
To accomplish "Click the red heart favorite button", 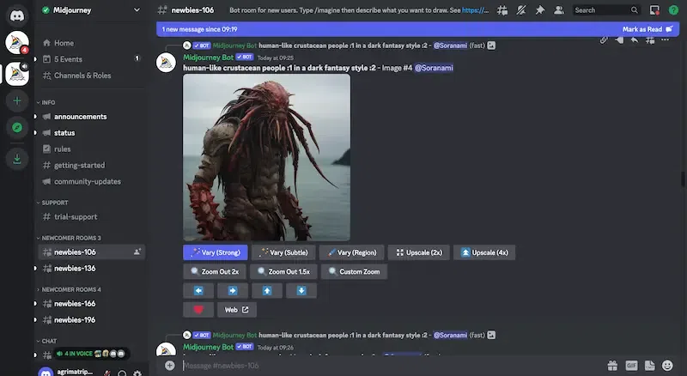I will click(198, 310).
